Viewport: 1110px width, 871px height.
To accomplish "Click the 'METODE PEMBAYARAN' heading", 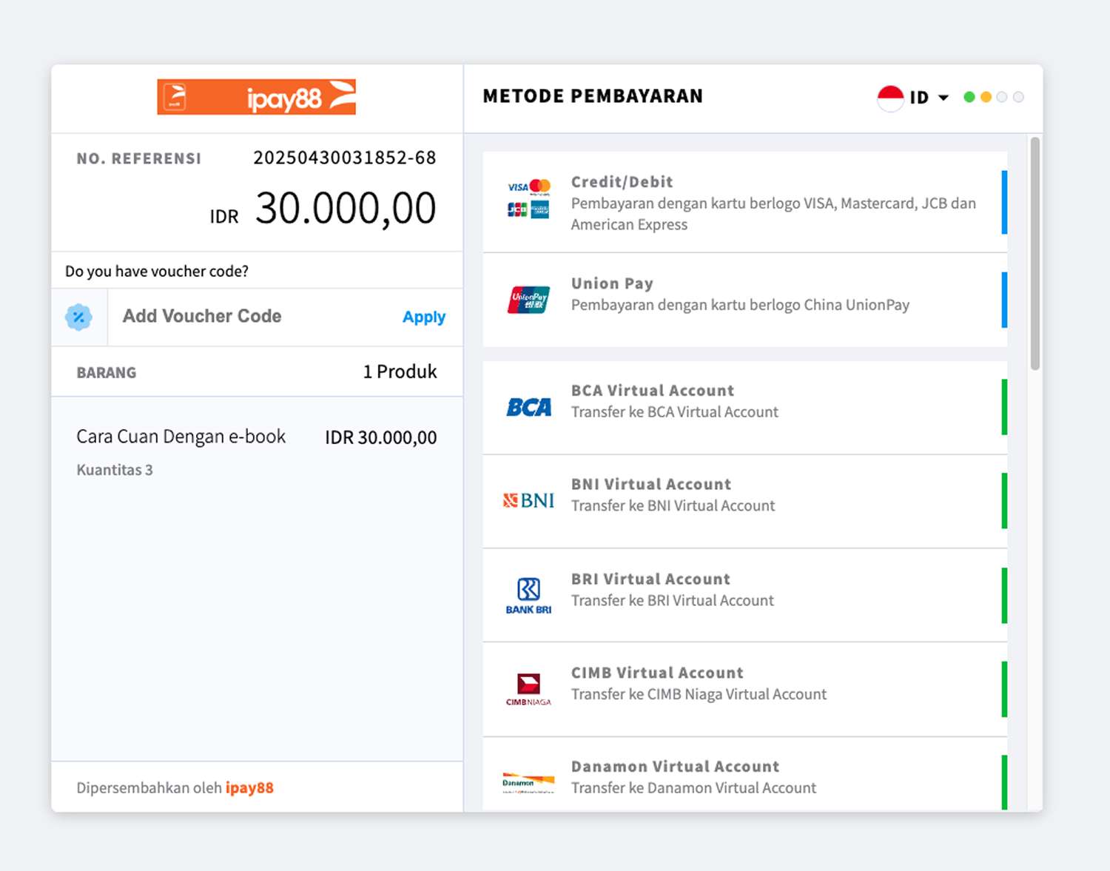I will coord(593,96).
